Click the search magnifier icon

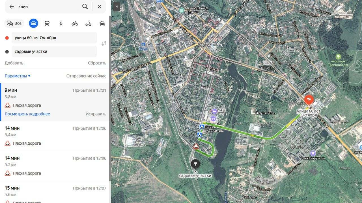click(85, 6)
